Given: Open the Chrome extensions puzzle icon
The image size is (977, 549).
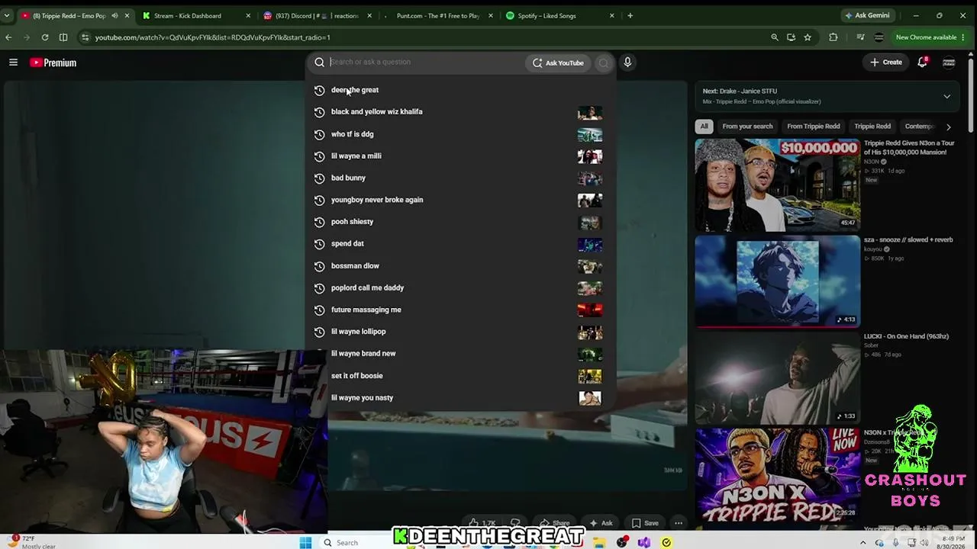Looking at the screenshot, I should click(834, 37).
